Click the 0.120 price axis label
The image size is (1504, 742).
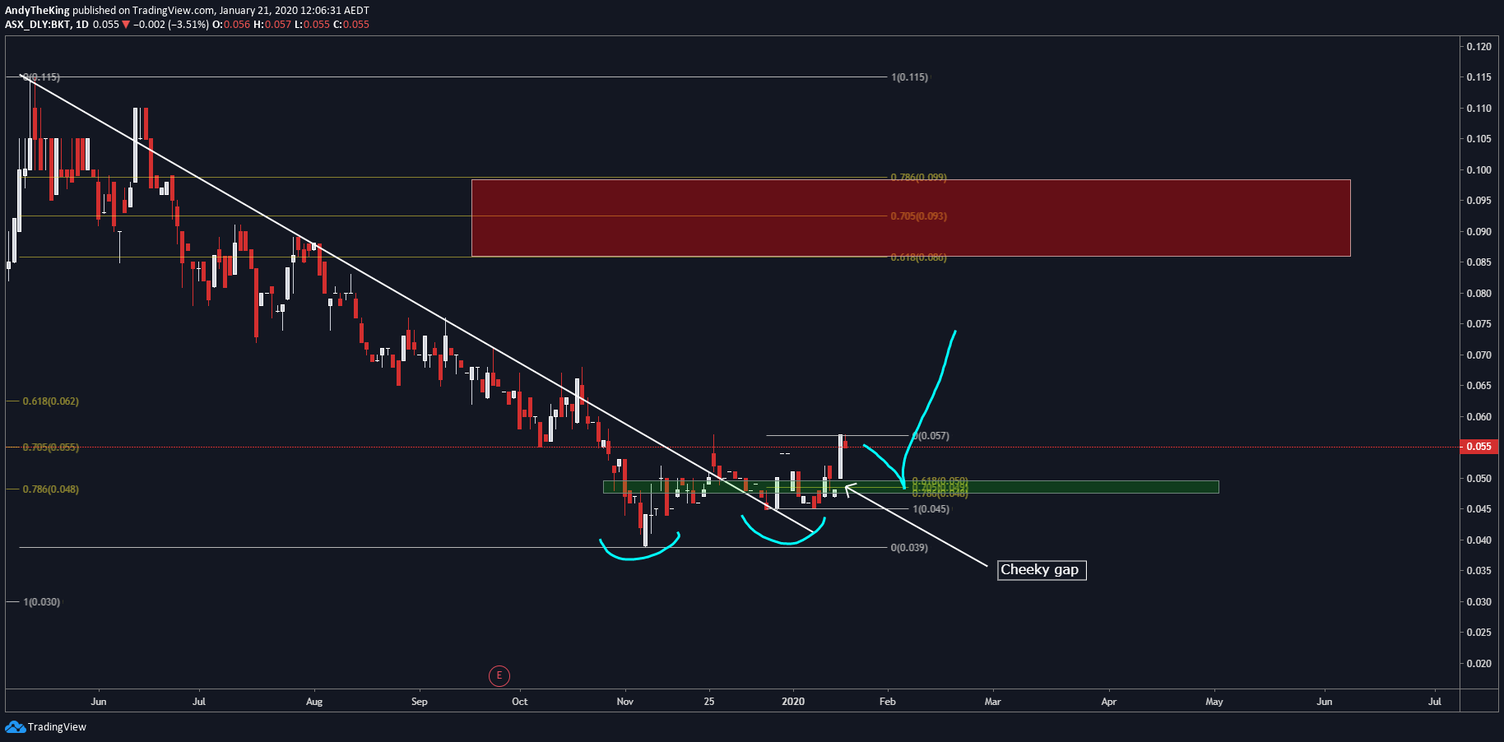(x=1478, y=47)
